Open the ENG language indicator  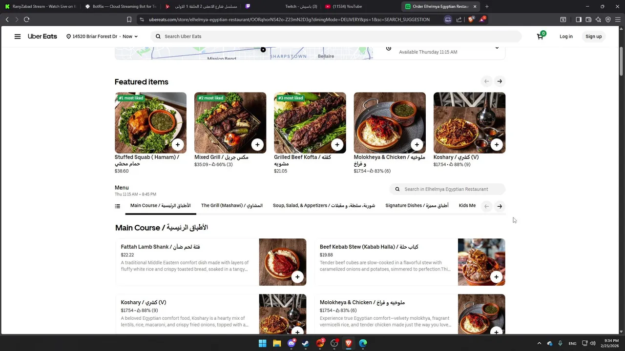[x=572, y=343]
